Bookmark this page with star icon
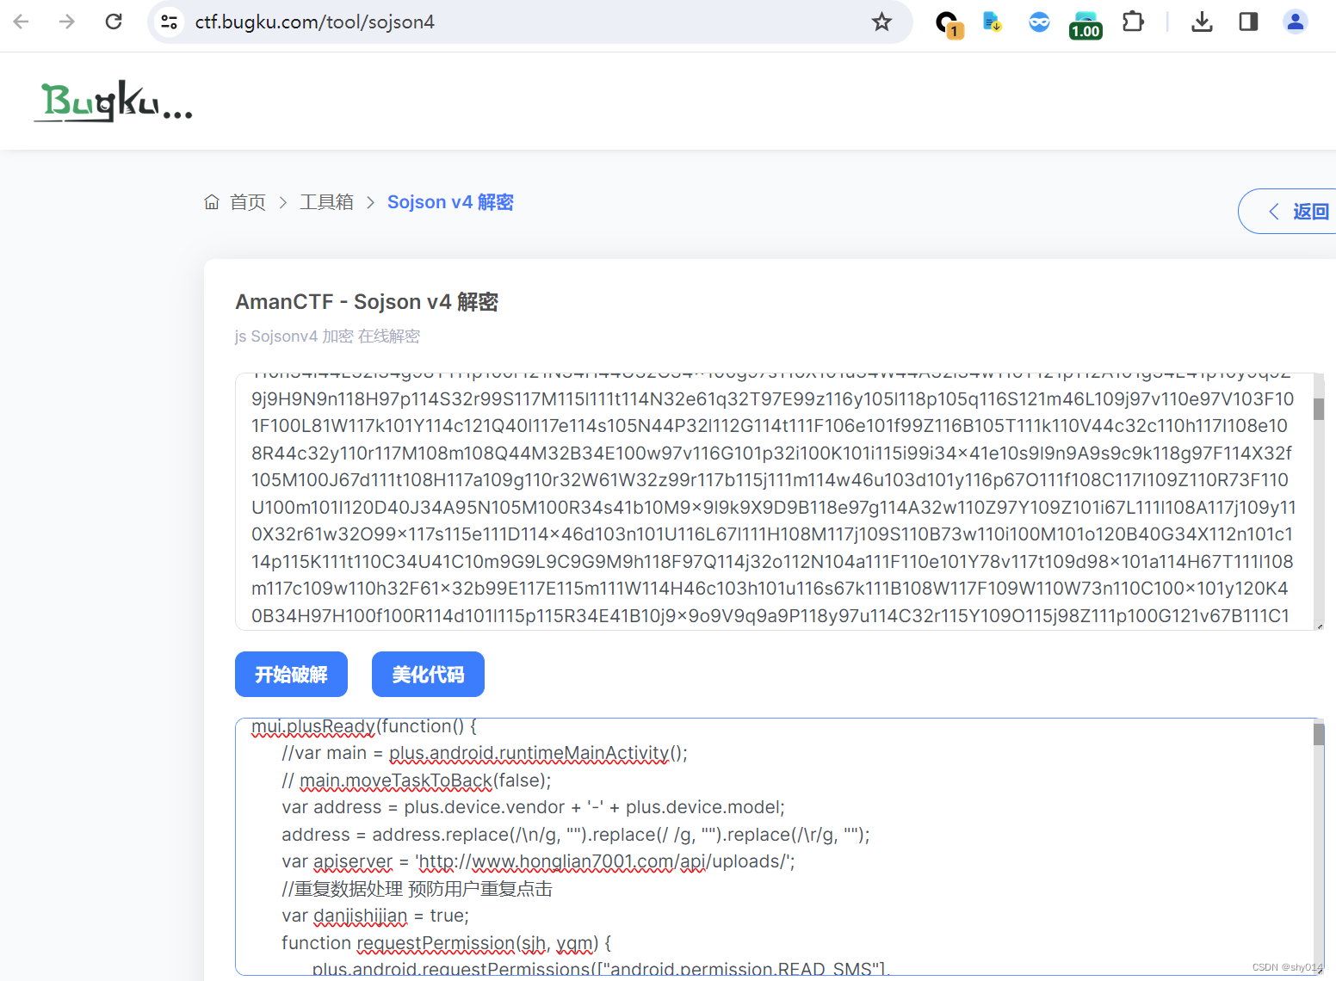 881,22
